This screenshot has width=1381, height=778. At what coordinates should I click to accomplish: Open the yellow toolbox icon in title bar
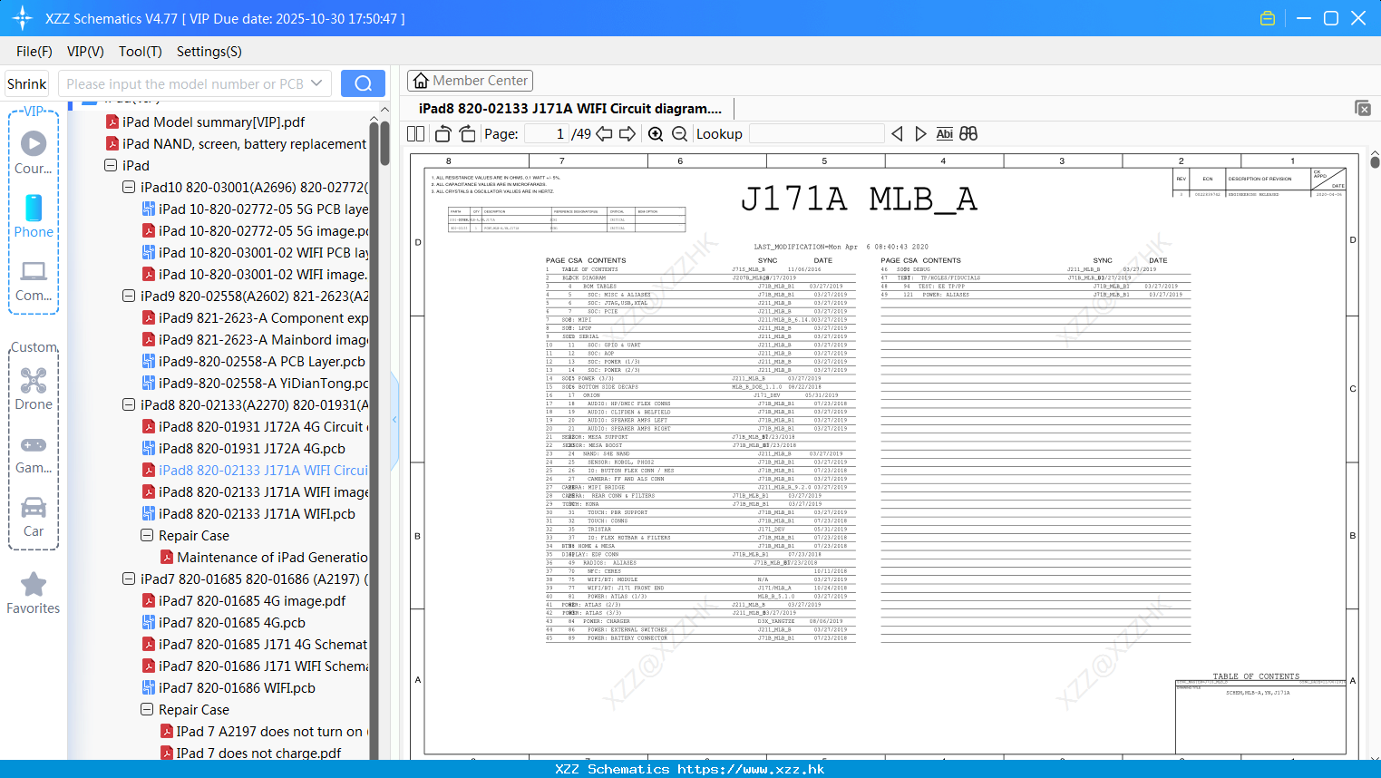click(x=1268, y=18)
